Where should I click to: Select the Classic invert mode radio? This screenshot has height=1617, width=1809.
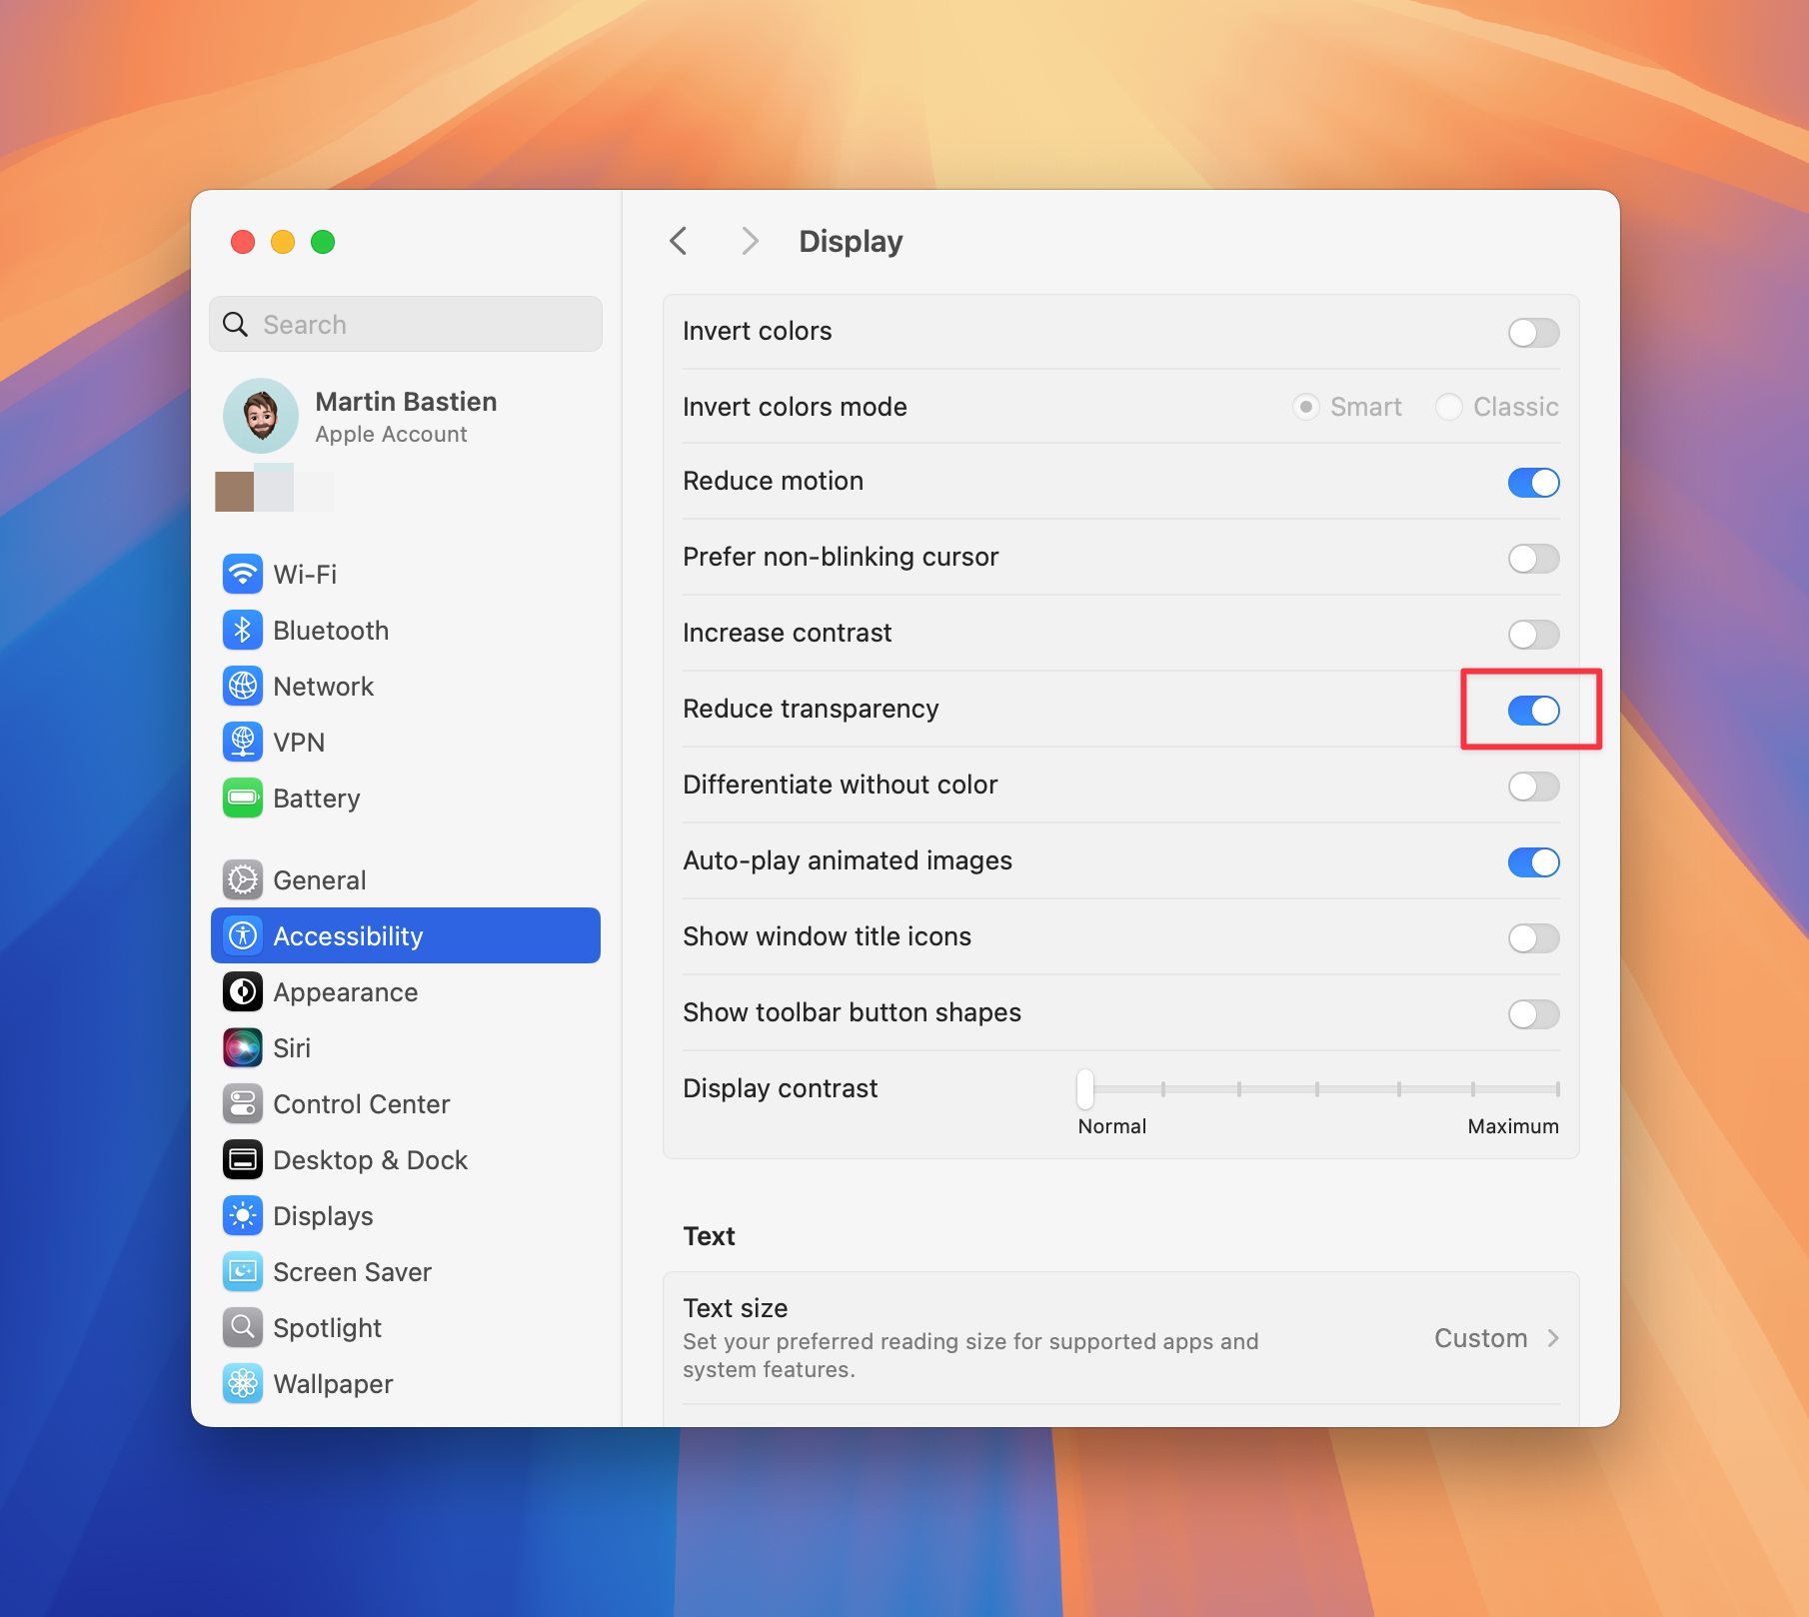[x=1448, y=407]
